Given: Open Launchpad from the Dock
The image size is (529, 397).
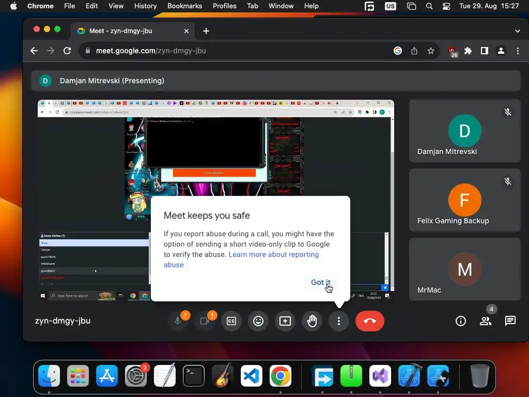Looking at the screenshot, I should [x=78, y=375].
